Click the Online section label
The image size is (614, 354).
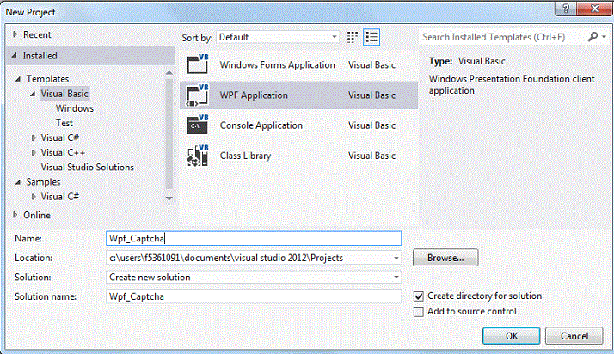tap(37, 215)
